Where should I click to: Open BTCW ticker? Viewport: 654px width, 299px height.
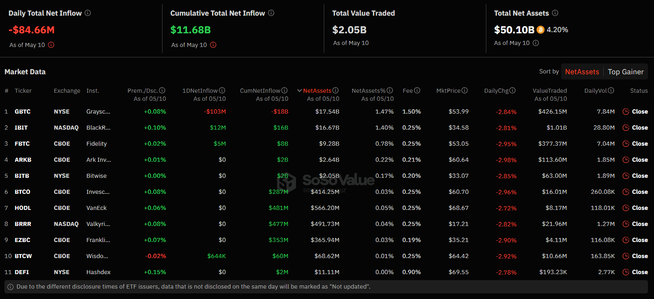(x=23, y=256)
